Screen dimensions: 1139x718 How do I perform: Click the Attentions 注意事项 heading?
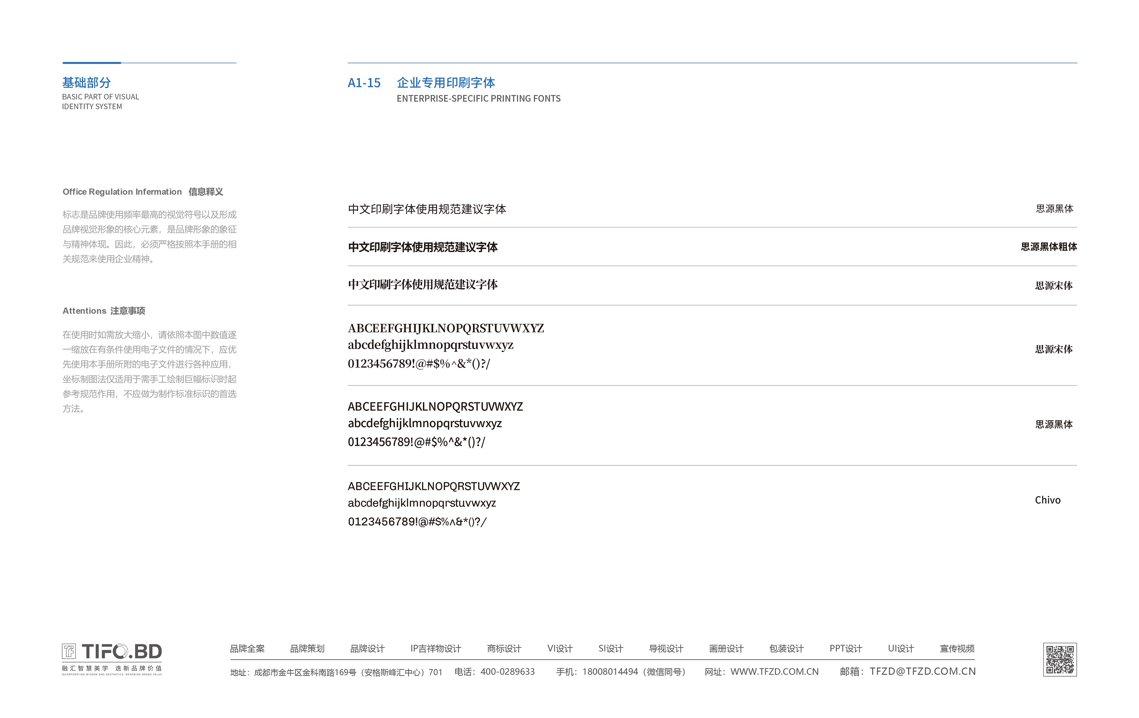coord(104,311)
